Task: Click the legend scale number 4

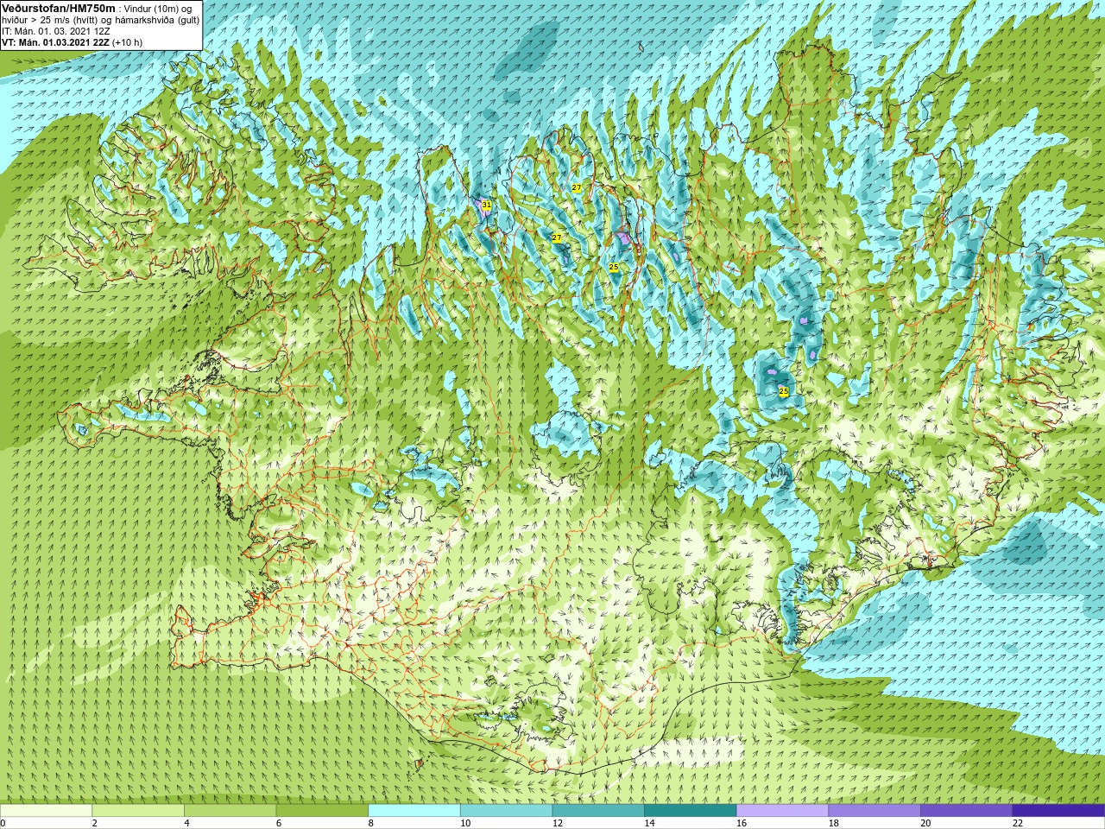Action: click(186, 823)
